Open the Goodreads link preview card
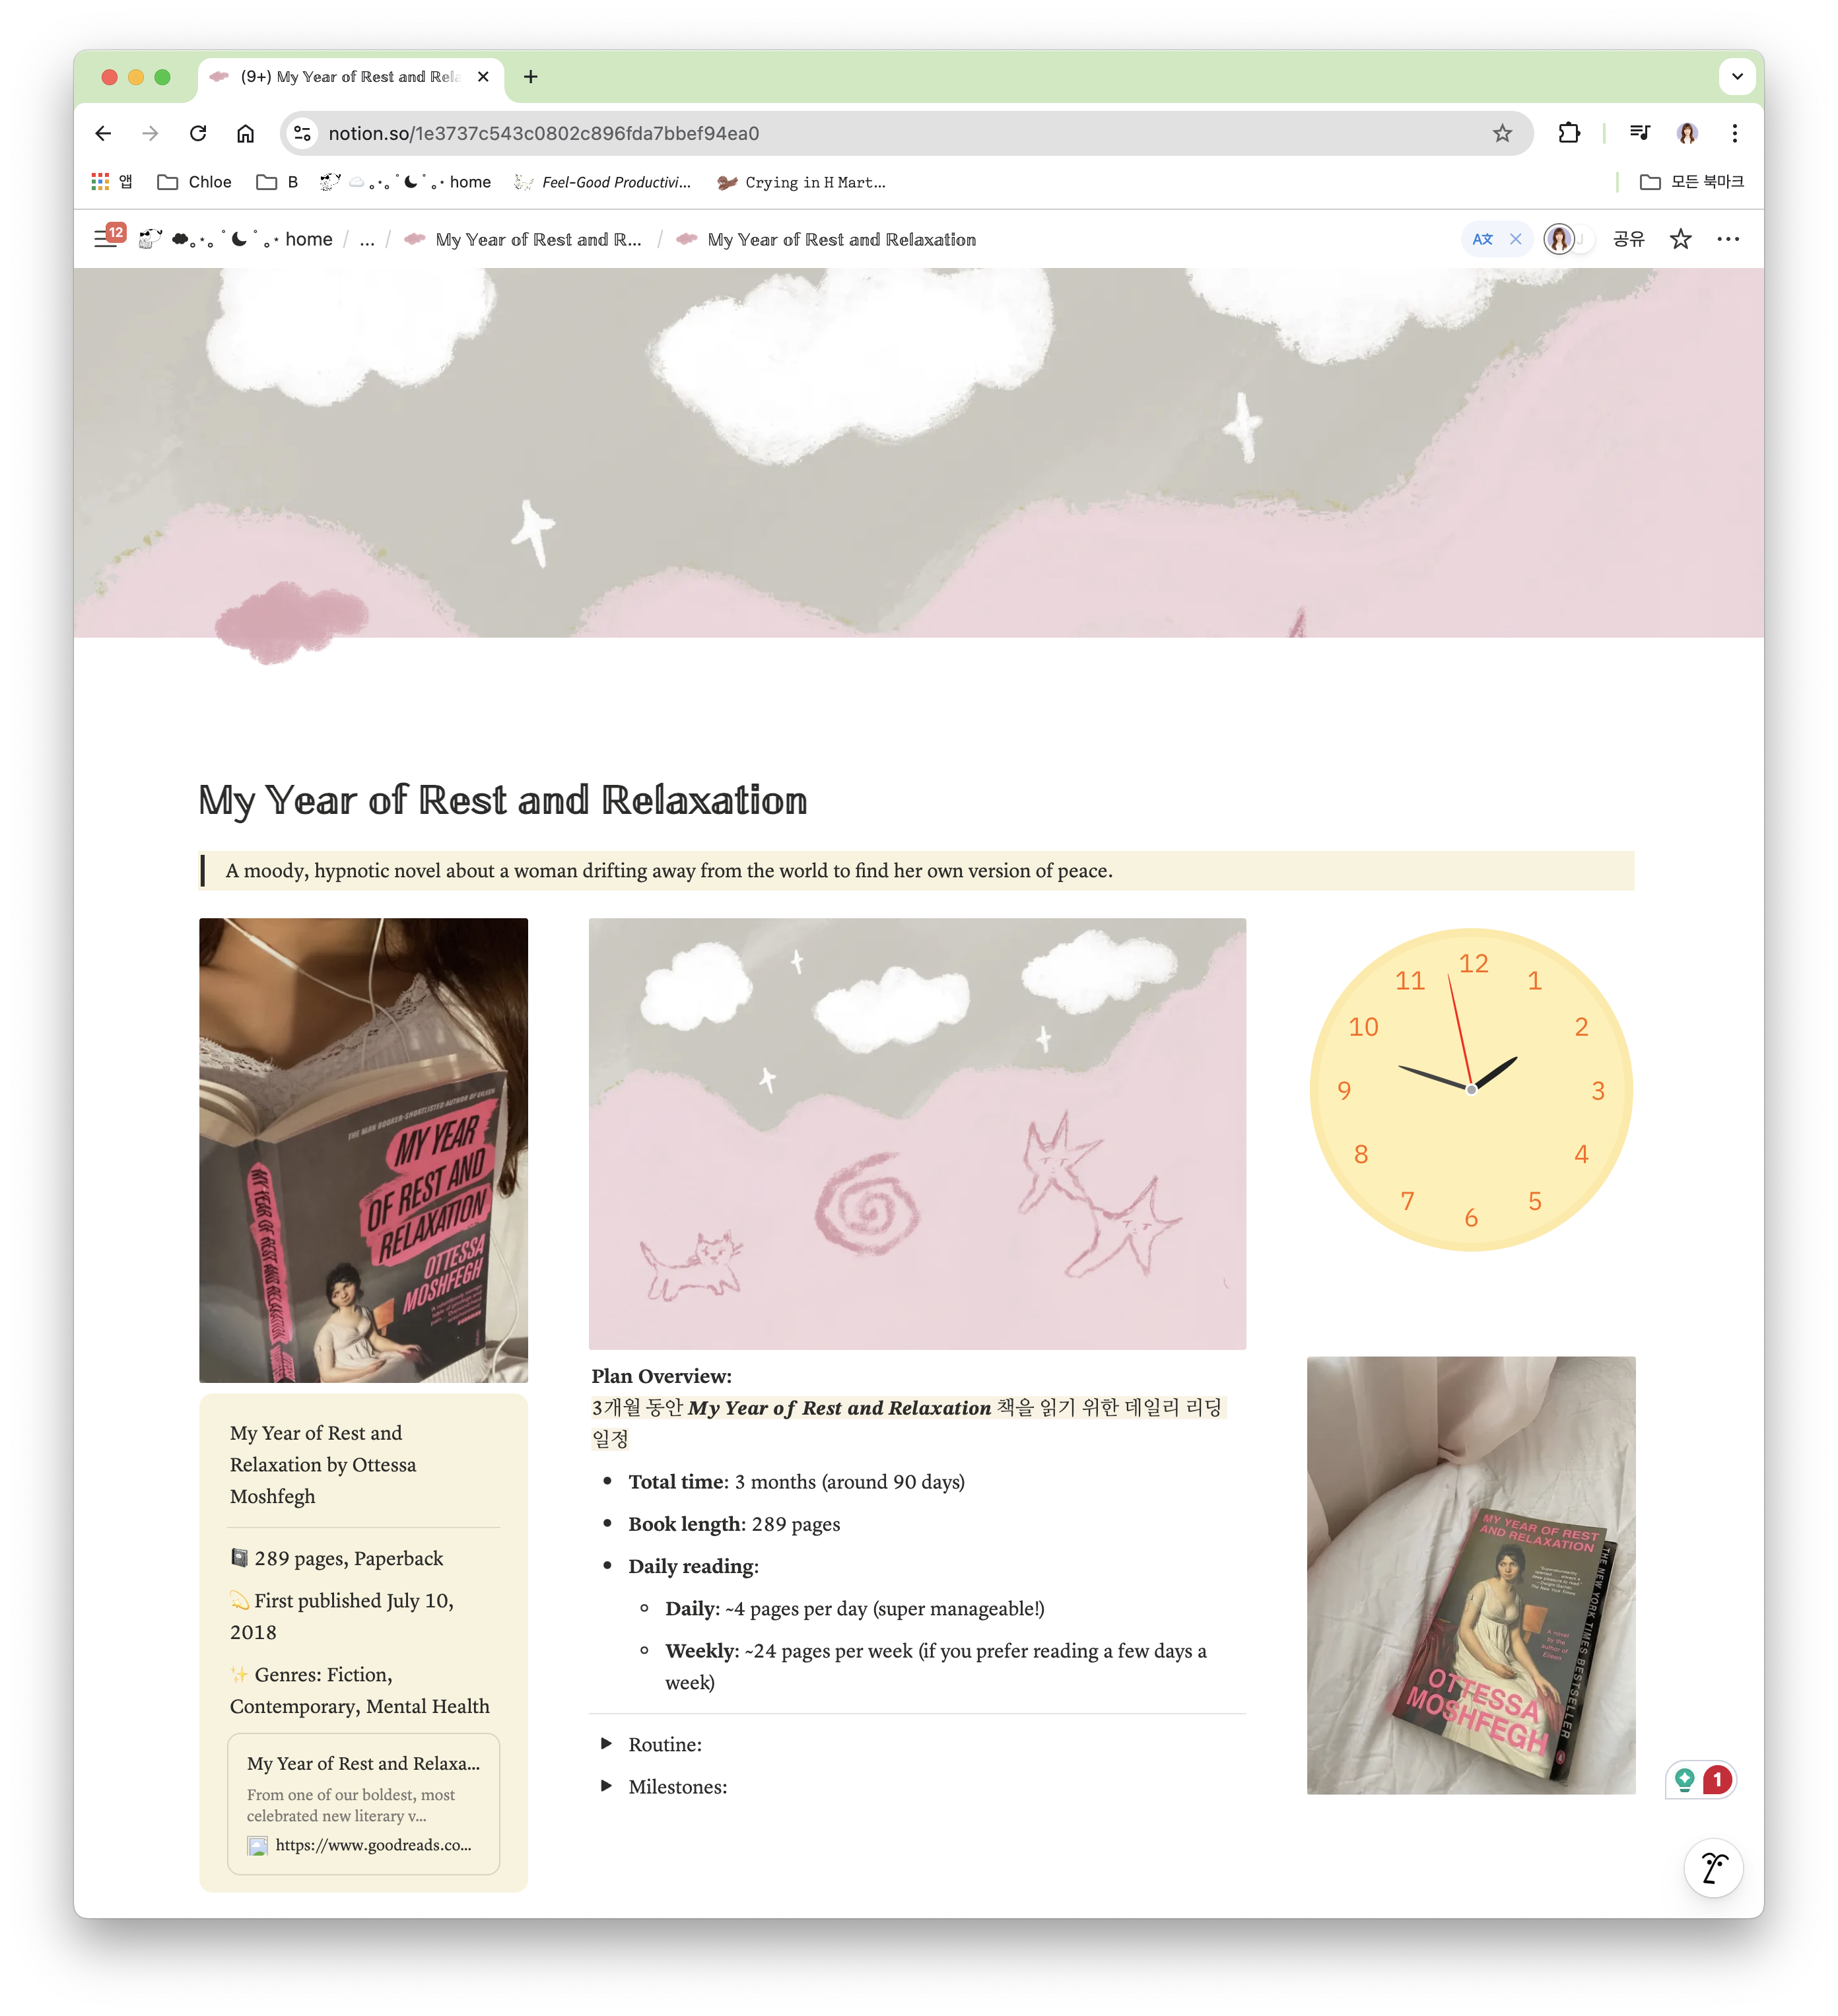 [363, 1803]
